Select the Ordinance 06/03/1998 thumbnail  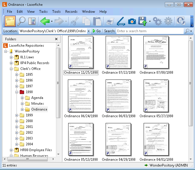pos(118,96)
